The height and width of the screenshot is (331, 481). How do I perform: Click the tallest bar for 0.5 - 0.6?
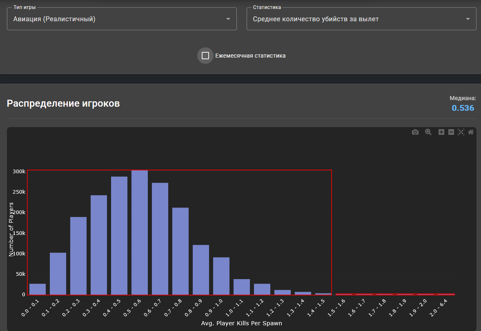(x=140, y=232)
